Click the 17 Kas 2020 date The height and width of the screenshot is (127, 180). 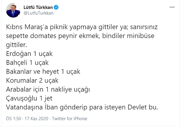33,118
